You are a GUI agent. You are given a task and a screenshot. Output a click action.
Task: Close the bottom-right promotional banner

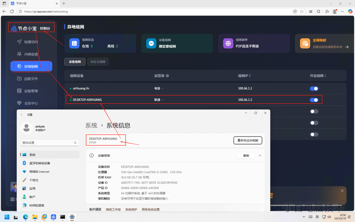coord(342,191)
